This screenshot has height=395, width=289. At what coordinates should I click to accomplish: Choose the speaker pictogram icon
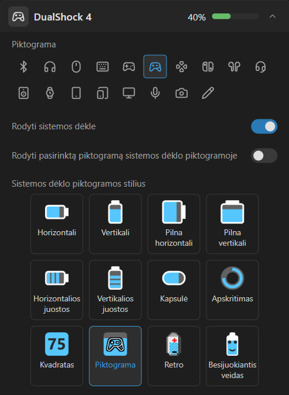coord(23,93)
